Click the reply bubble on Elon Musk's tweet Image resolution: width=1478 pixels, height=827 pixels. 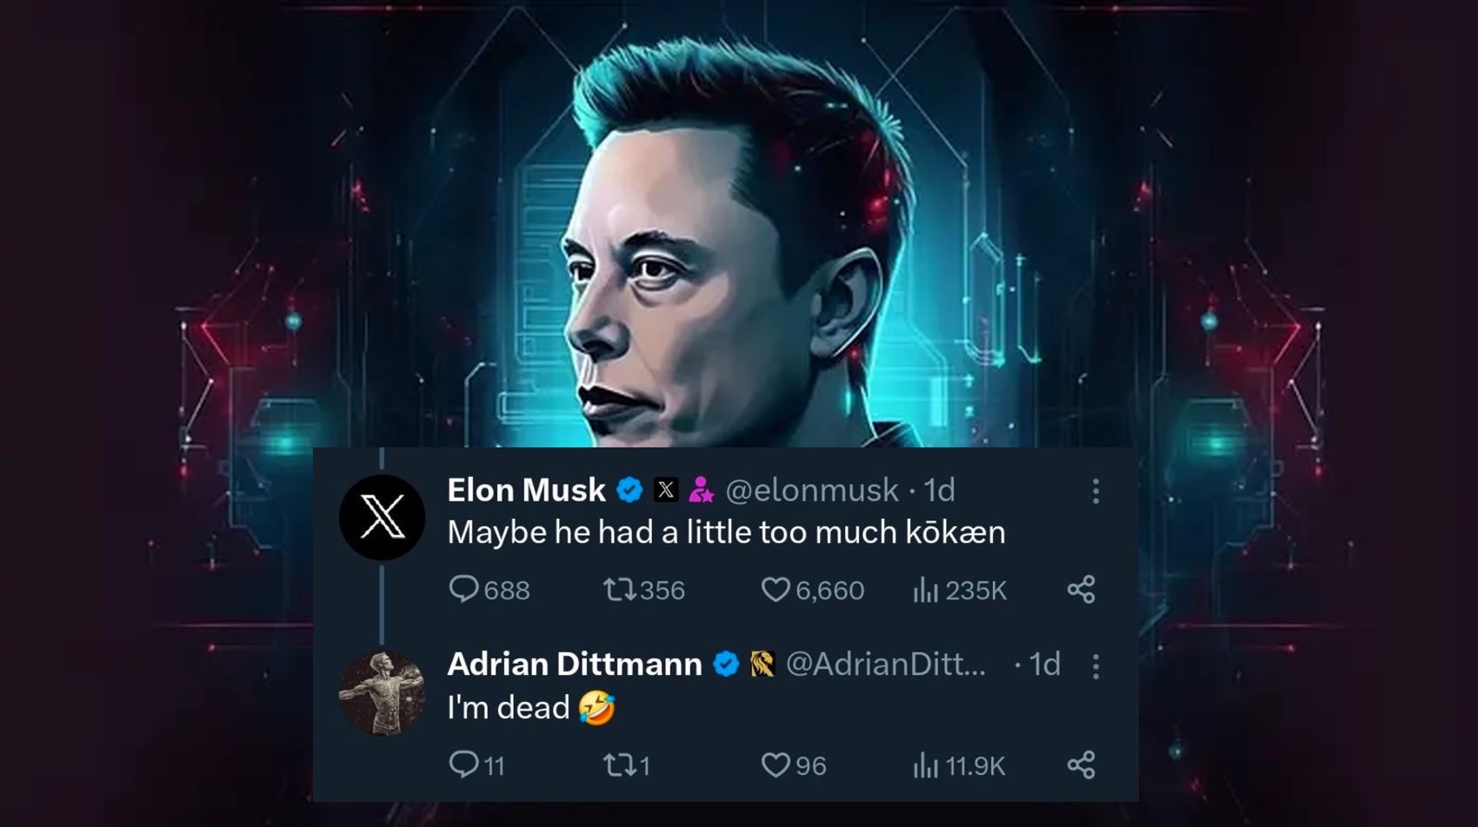point(465,590)
